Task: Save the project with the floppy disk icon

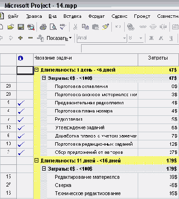Action: (21, 27)
